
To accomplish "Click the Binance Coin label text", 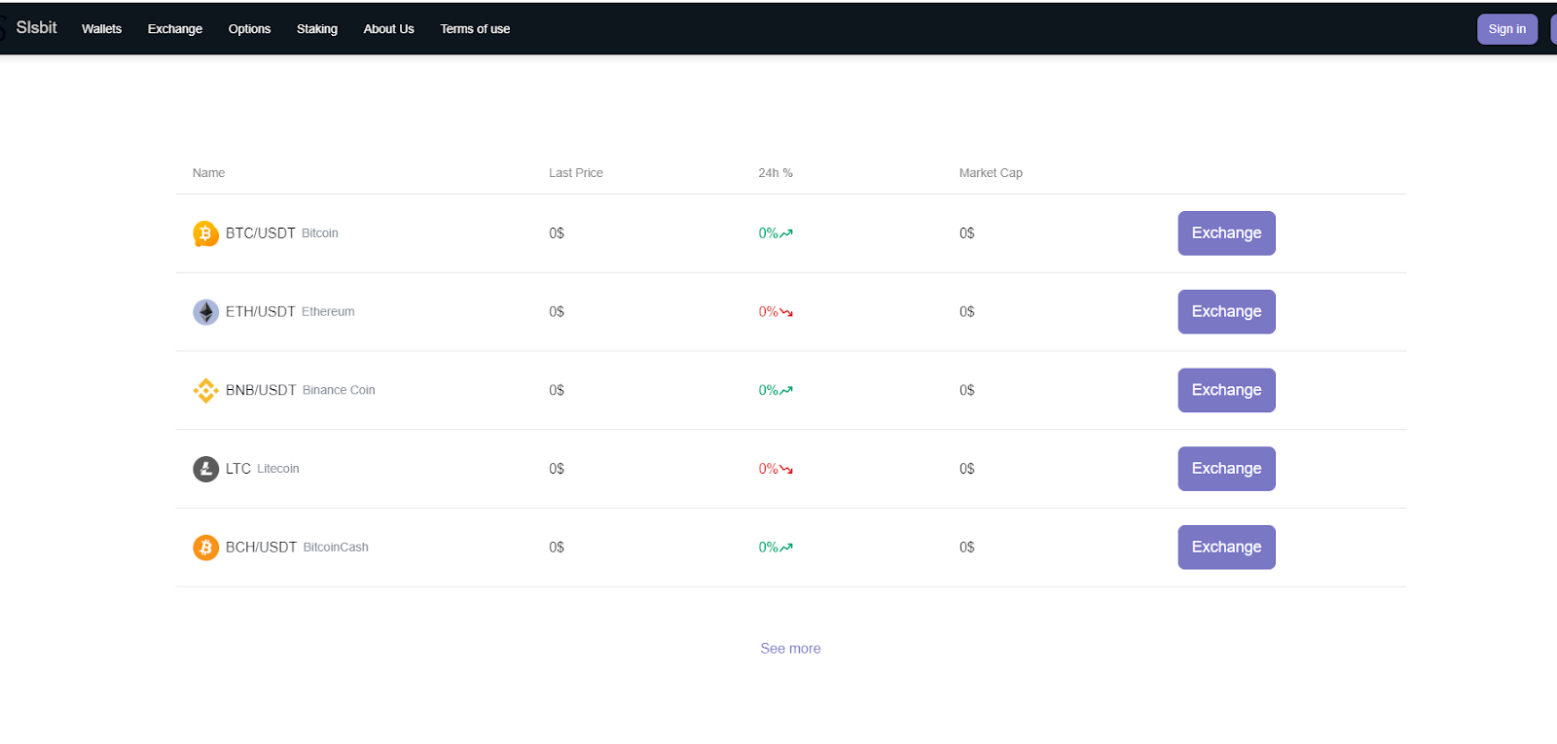I will (339, 390).
